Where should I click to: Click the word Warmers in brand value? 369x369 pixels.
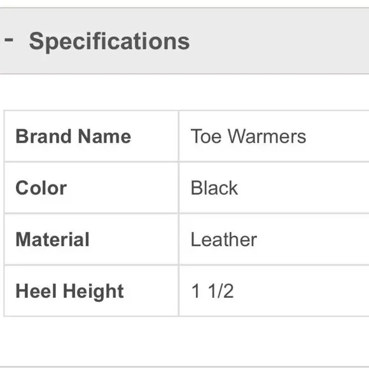[x=267, y=136]
